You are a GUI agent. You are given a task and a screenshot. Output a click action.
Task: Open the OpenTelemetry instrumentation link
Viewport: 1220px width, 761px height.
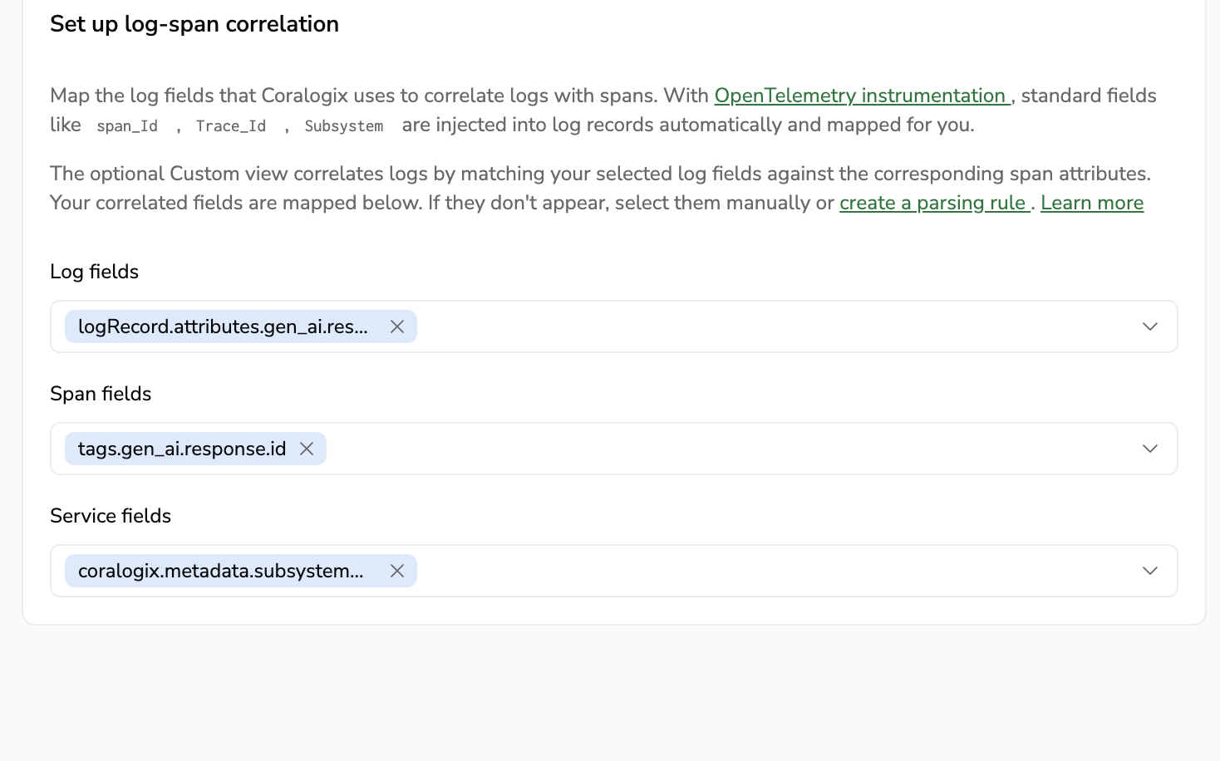point(862,96)
